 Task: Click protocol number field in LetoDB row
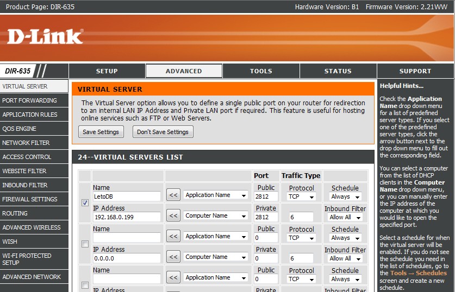coord(301,217)
